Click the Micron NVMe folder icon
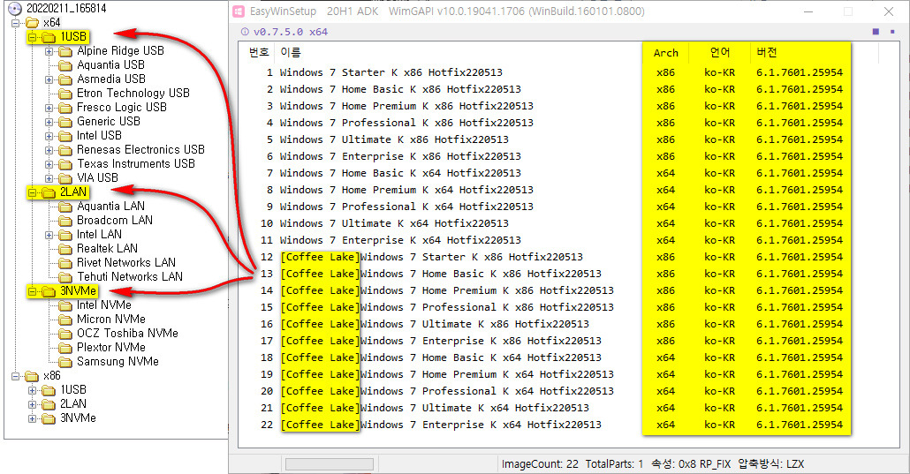This screenshot has height=474, width=910. 65,320
